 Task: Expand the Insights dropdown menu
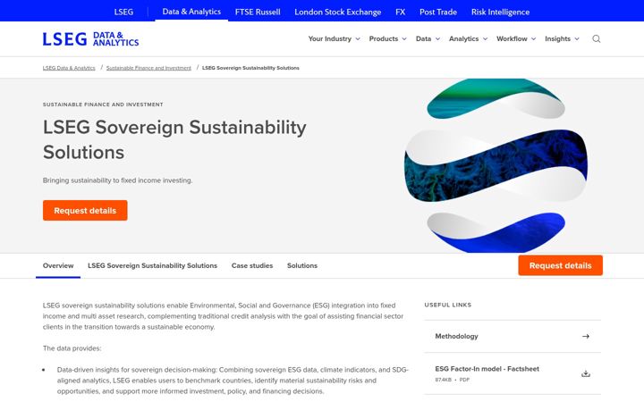pyautogui.click(x=562, y=39)
